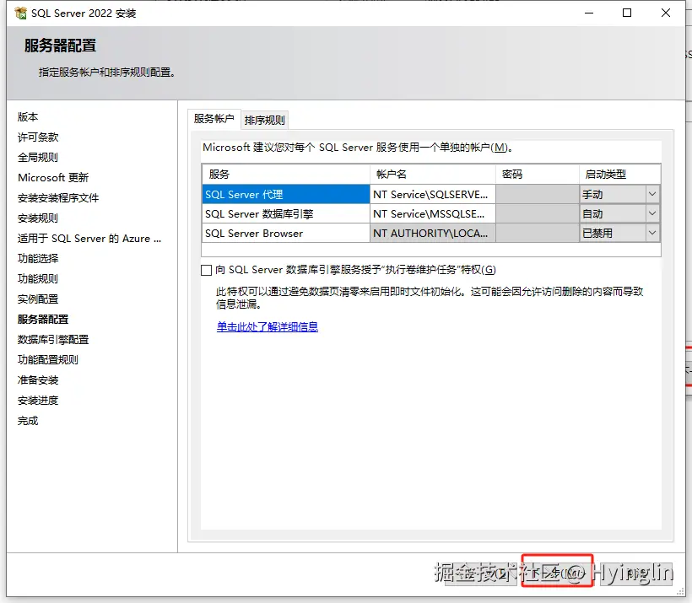Click the 帐户名 column header

coord(432,175)
